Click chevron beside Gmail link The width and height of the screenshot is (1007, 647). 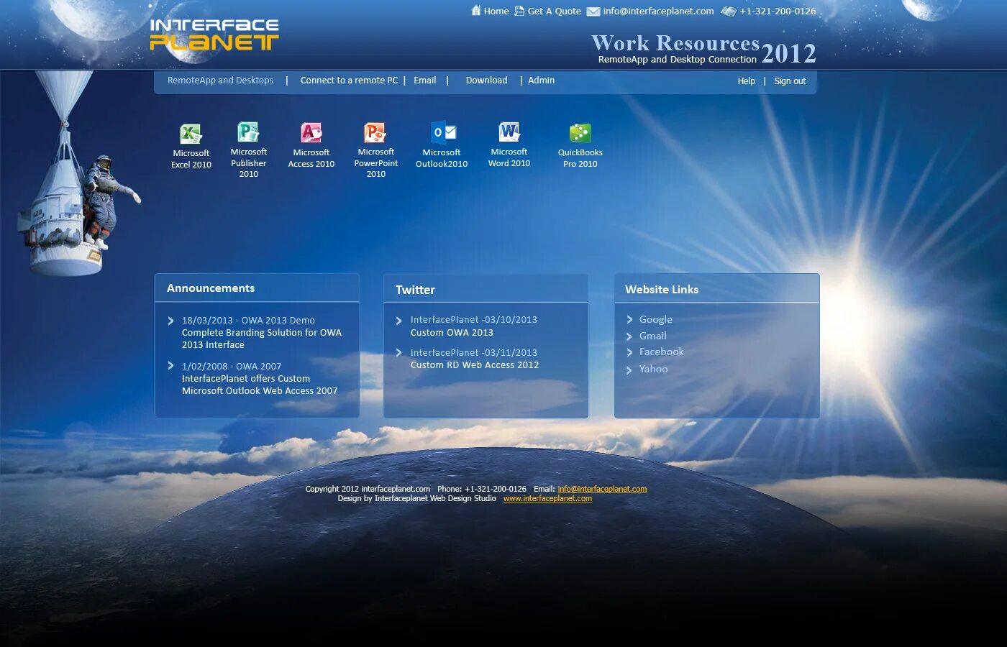coord(629,336)
